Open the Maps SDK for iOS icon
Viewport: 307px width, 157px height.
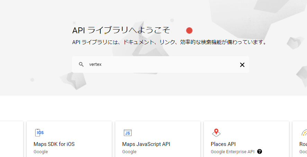point(39,133)
